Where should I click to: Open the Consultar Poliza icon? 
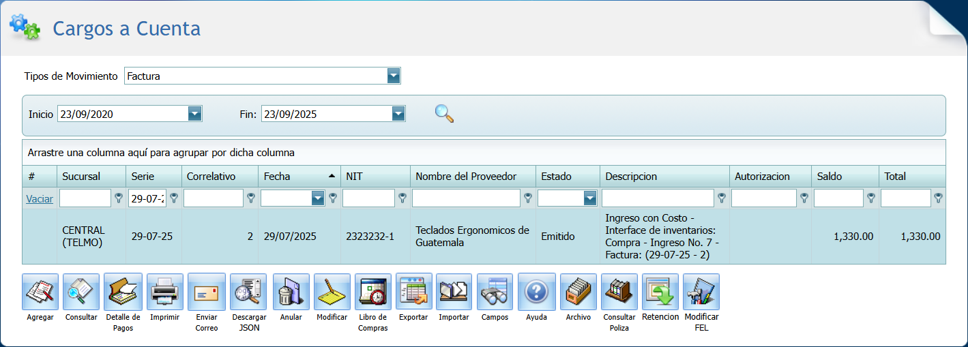(x=619, y=292)
